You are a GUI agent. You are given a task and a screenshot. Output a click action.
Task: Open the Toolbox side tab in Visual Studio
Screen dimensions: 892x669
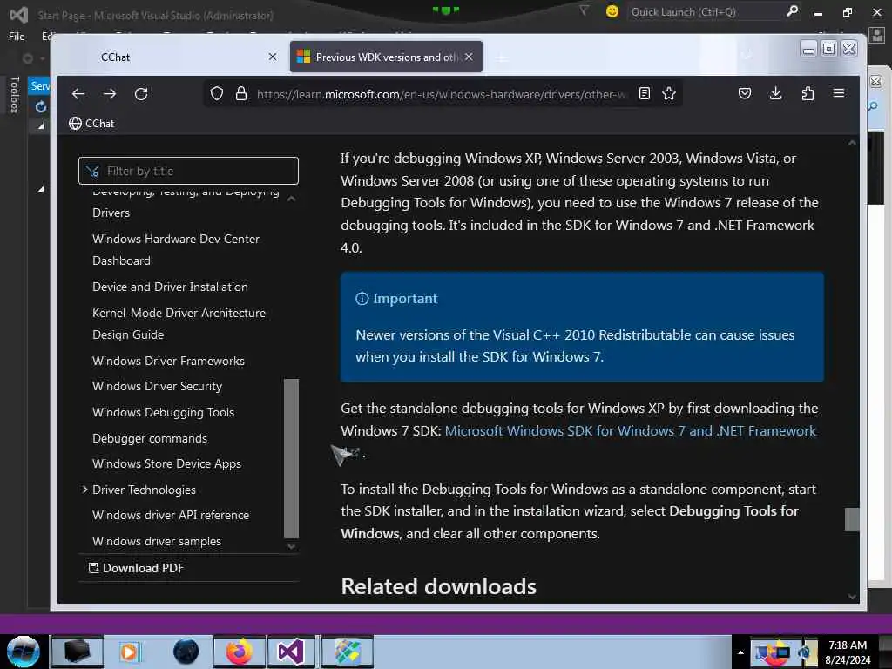[14, 94]
